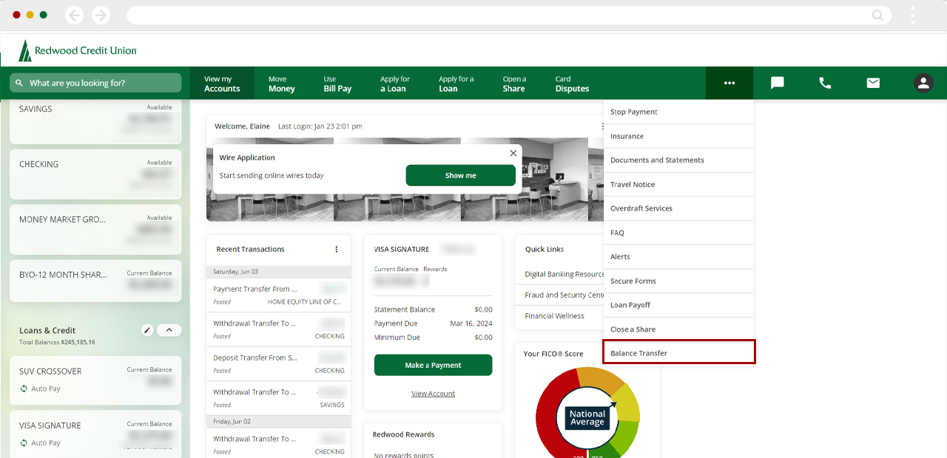Open the Open a Share menu
This screenshot has height=458, width=947.
514,83
